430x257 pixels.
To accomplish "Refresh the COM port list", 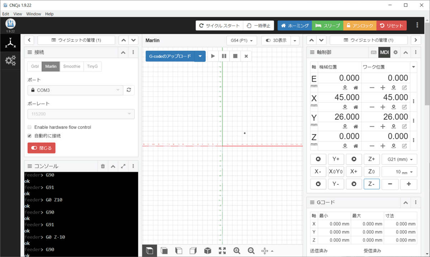I will (x=129, y=90).
